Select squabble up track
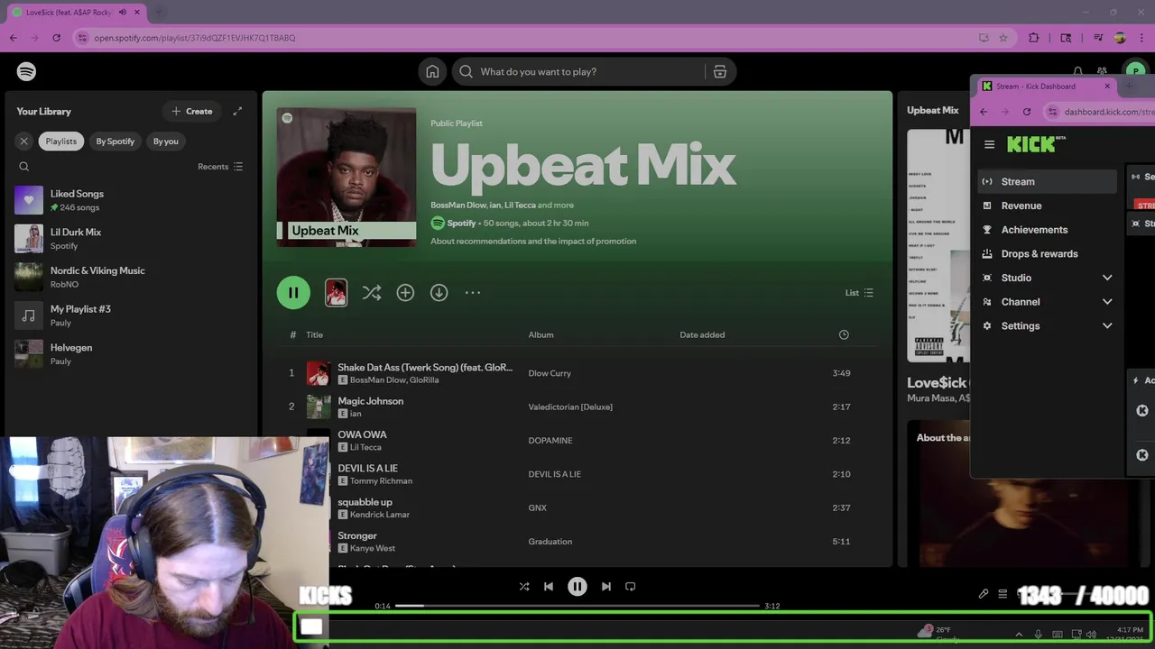Image resolution: width=1155 pixels, height=649 pixels. click(365, 502)
